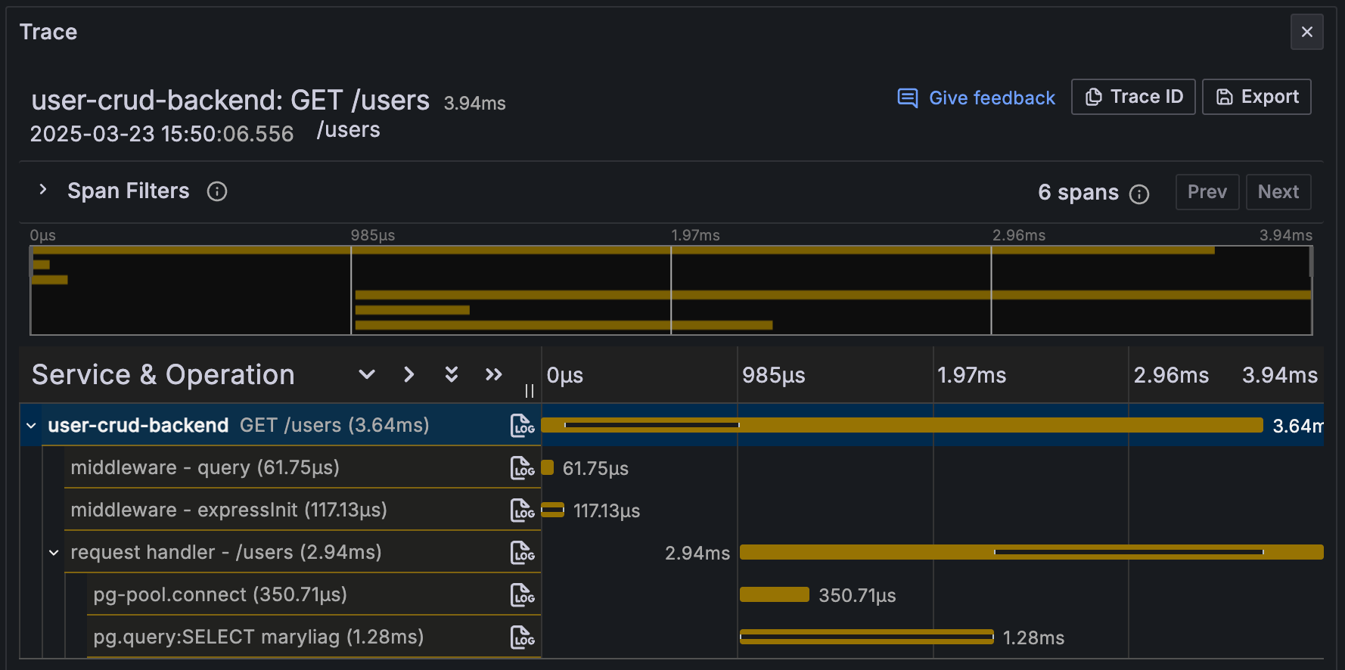Select the middleware - expressInit span row
Screen dimensions: 1345x670
(x=228, y=510)
